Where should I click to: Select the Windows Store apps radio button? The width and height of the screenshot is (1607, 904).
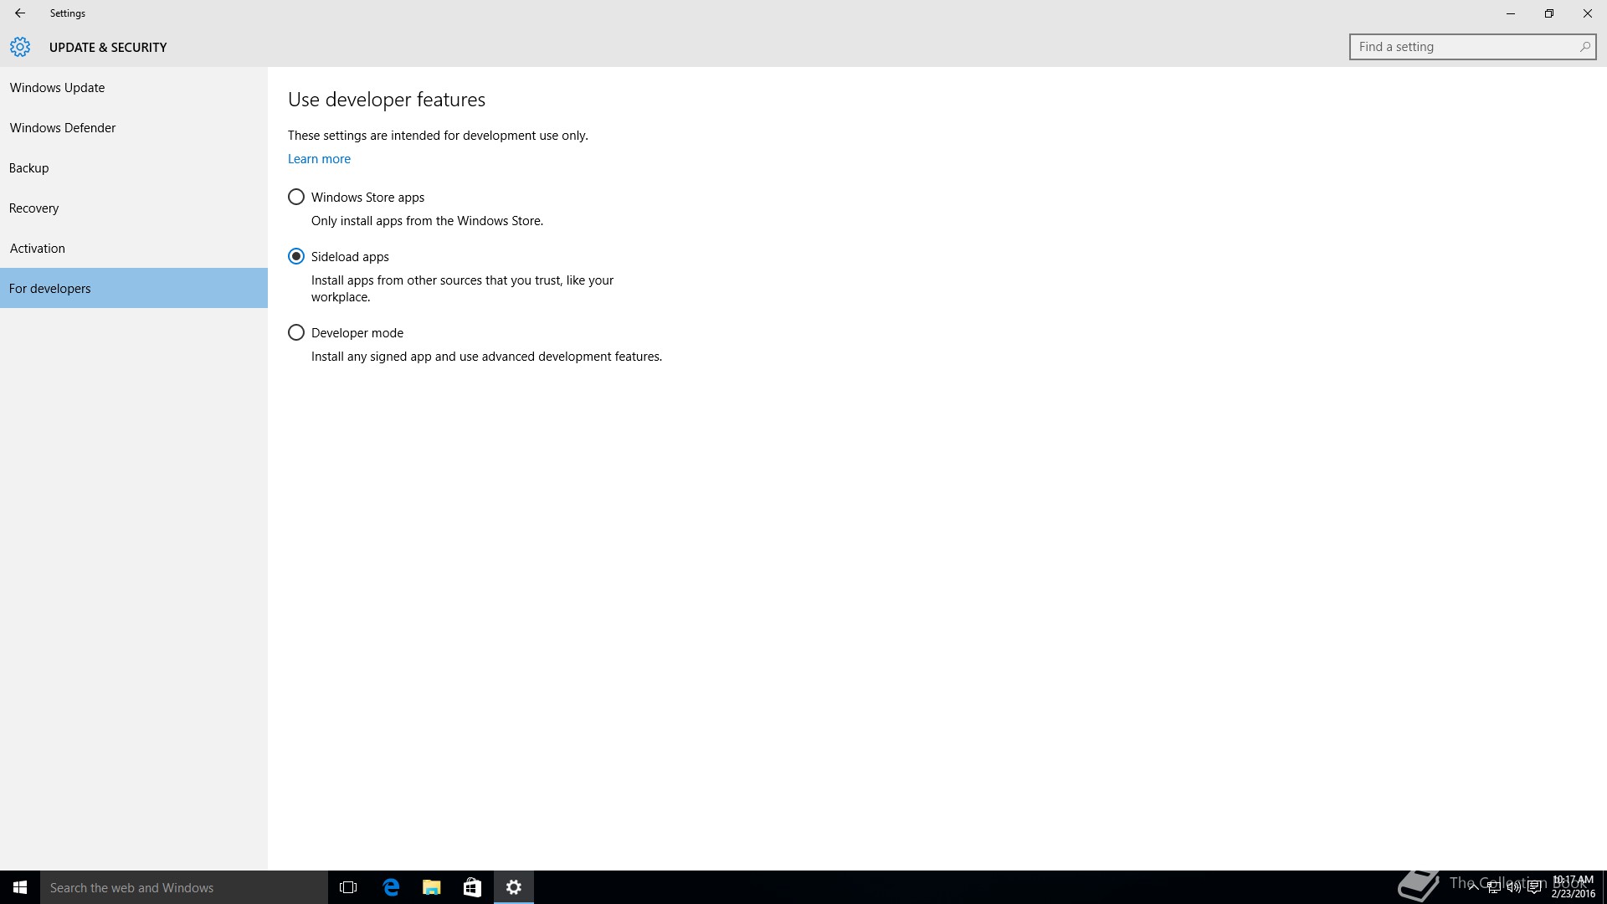point(296,198)
